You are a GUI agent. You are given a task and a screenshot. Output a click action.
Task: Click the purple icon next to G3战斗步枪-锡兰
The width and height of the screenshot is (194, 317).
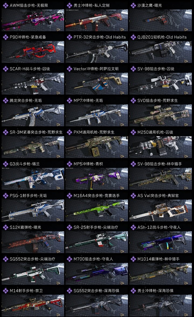[x=5, y=164]
